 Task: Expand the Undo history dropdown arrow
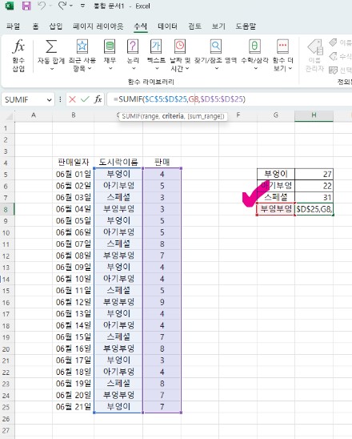pos(50,6)
